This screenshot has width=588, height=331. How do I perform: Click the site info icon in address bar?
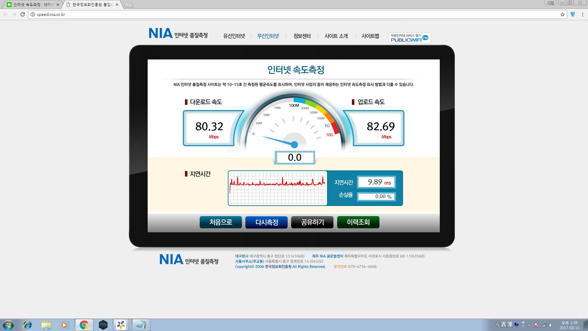(33, 14)
